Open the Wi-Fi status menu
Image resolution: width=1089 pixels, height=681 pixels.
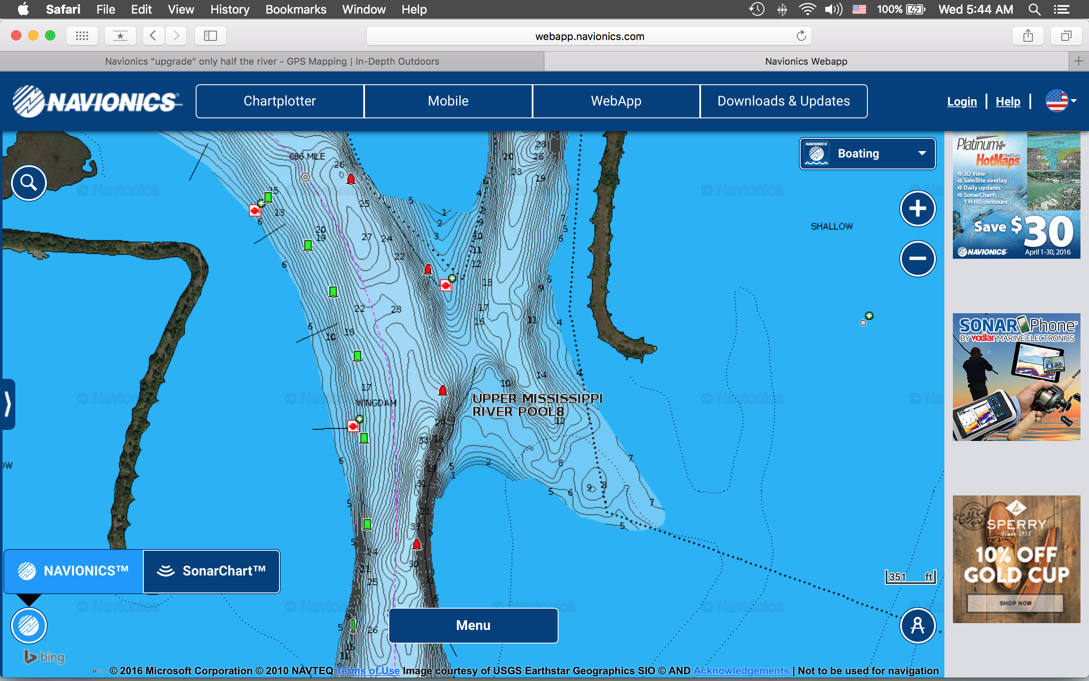pyautogui.click(x=807, y=9)
